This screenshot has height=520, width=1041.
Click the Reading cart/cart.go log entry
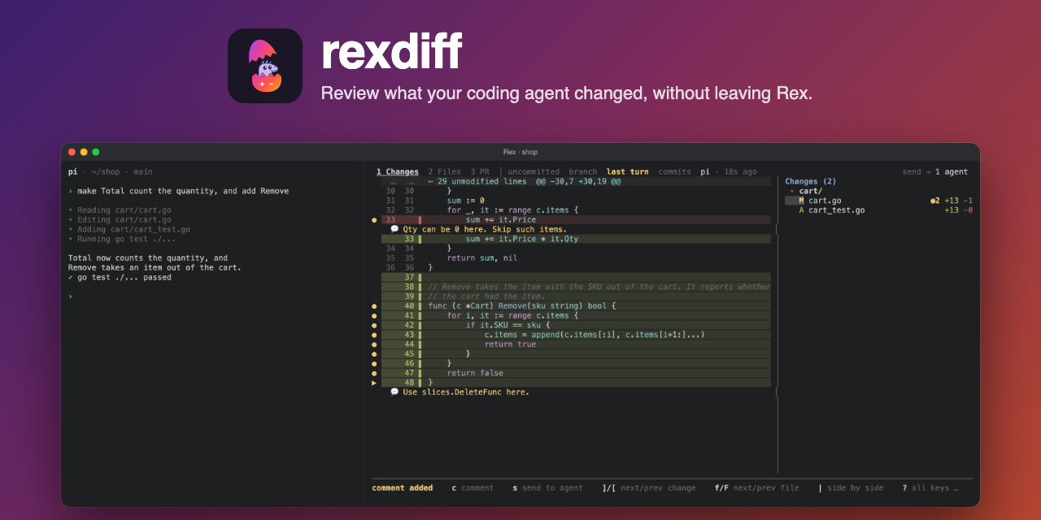tap(120, 210)
